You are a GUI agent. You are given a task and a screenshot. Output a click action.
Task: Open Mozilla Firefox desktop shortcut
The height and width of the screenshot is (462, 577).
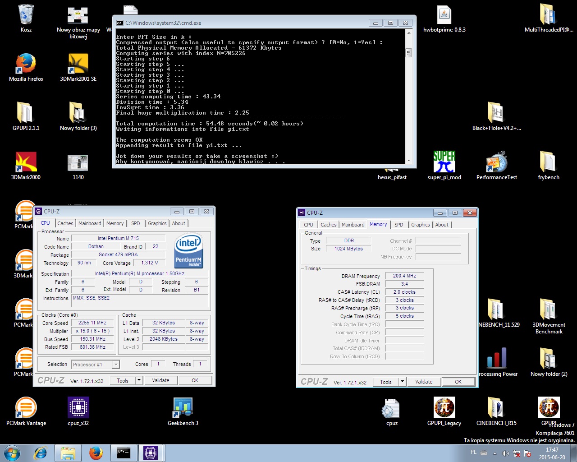[x=26, y=67]
